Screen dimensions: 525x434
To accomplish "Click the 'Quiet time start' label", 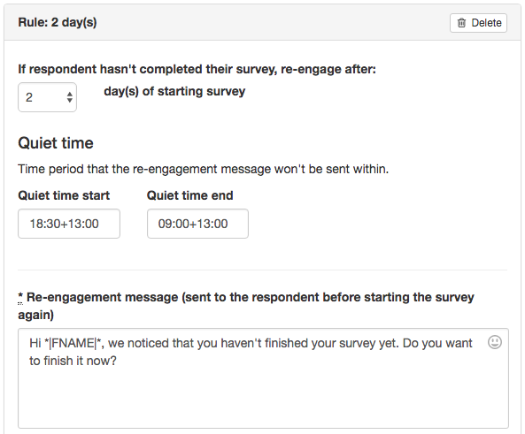I will 64,195.
